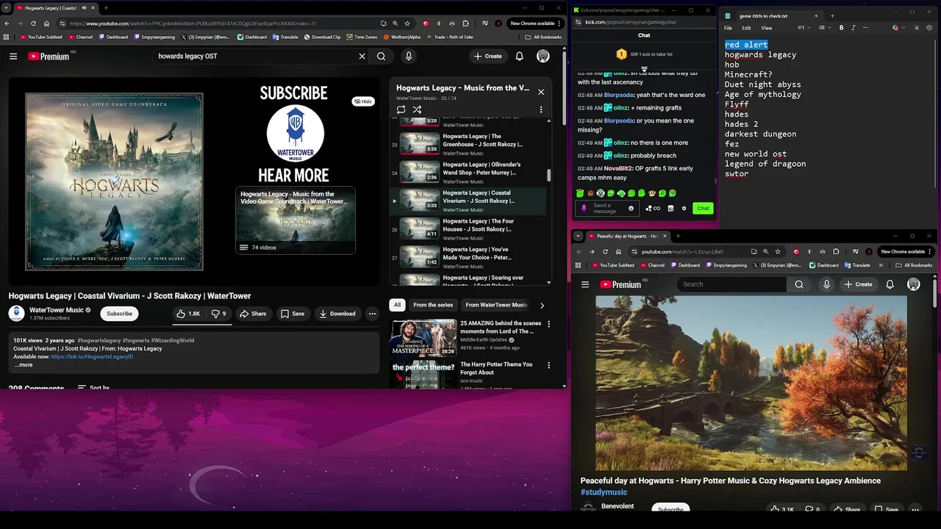Save the Coastal Vivarium video to a playlist
This screenshot has height=529, width=941.
point(292,314)
